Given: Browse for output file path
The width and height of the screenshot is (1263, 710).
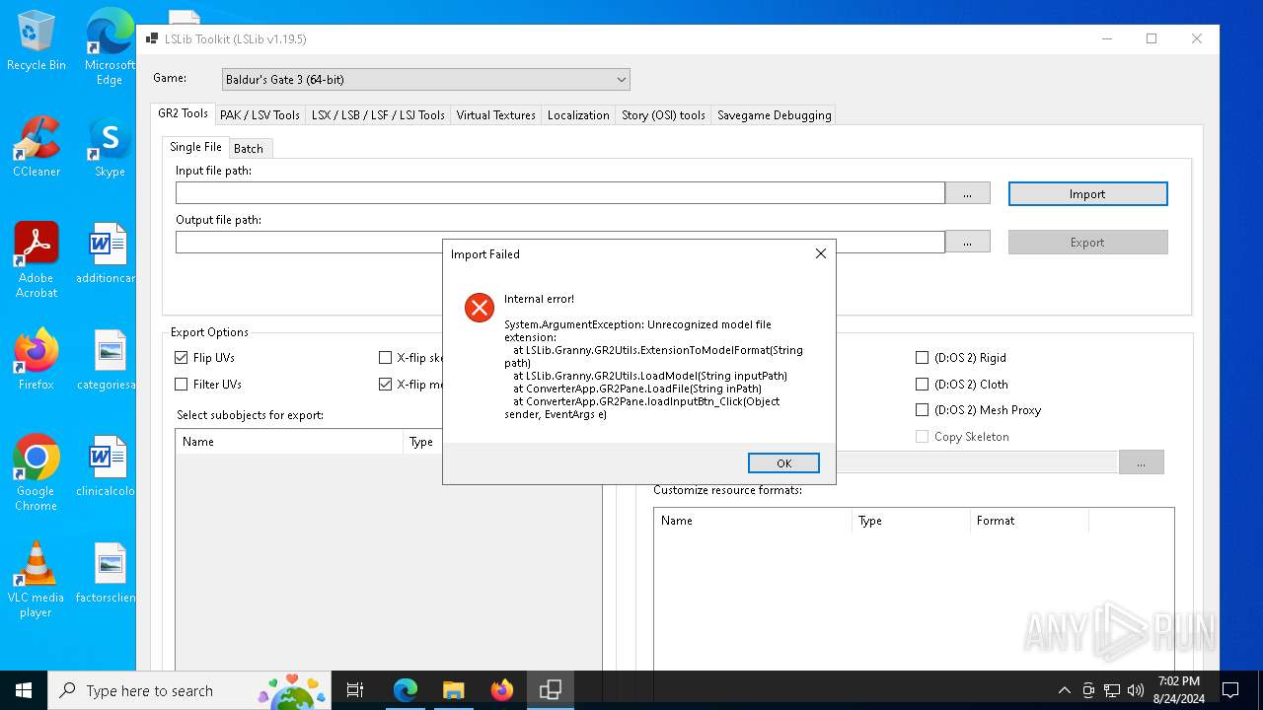Looking at the screenshot, I should pyautogui.click(x=967, y=242).
